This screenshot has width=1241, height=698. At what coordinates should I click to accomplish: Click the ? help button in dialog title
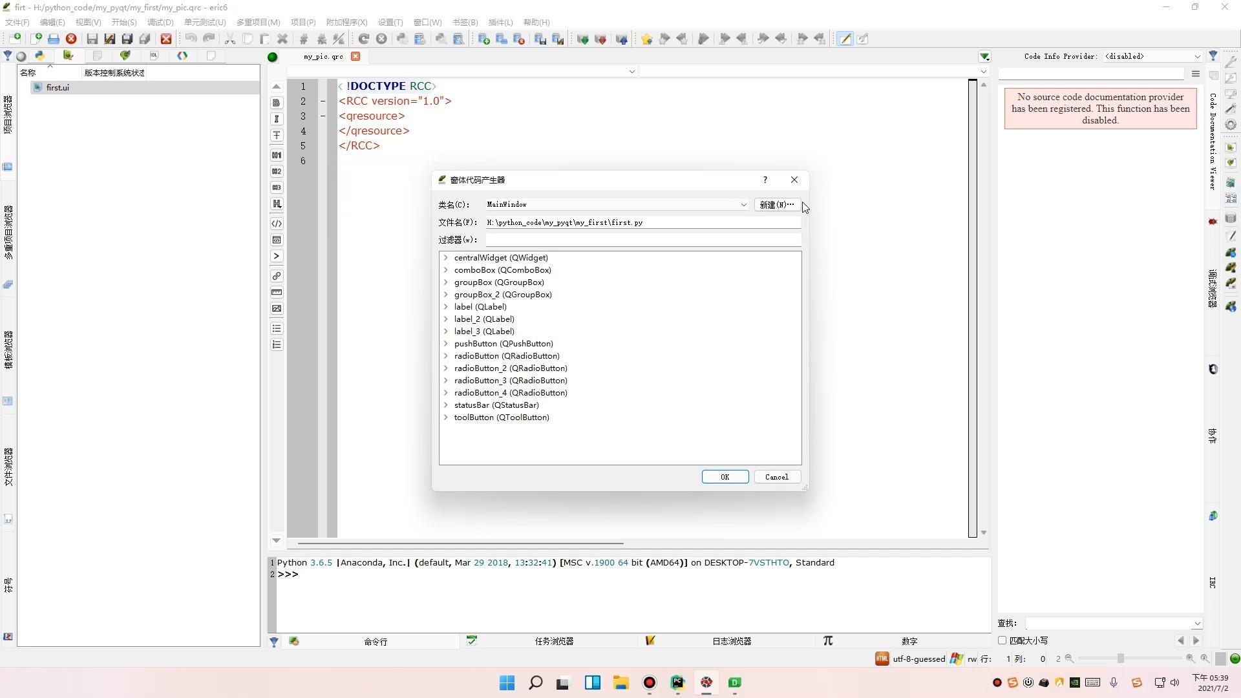[765, 180]
